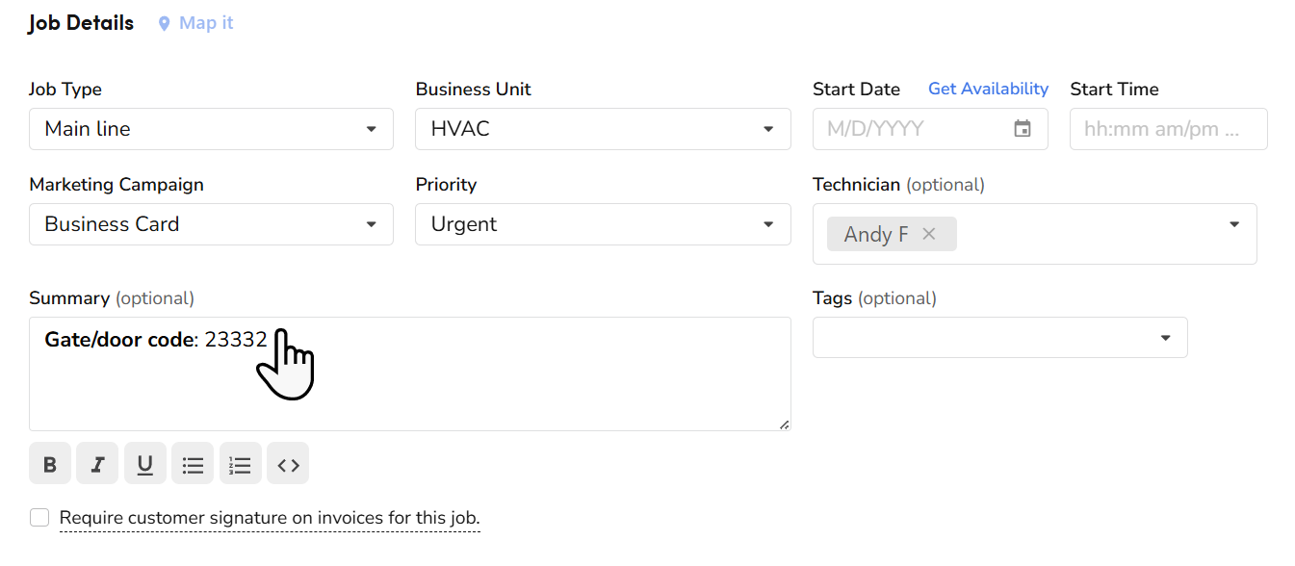Viewport: 1295px width, 566px height.
Task: Click into the Start Time field
Action: (x=1168, y=128)
